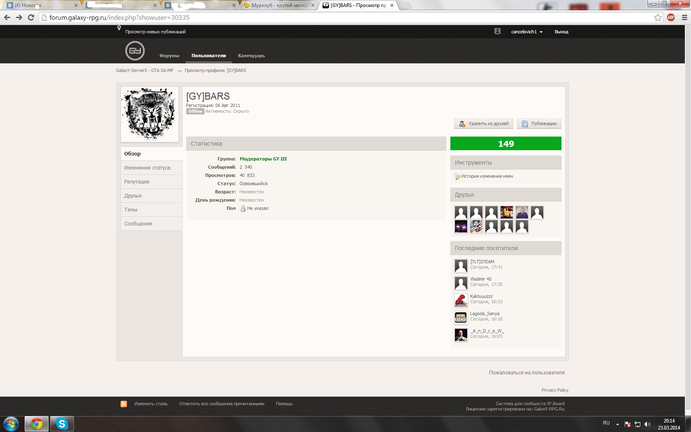
Task: Click the Выход logout link
Action: point(561,32)
